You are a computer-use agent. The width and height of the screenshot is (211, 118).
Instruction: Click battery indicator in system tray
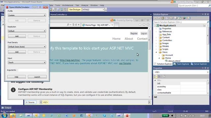[166, 116]
